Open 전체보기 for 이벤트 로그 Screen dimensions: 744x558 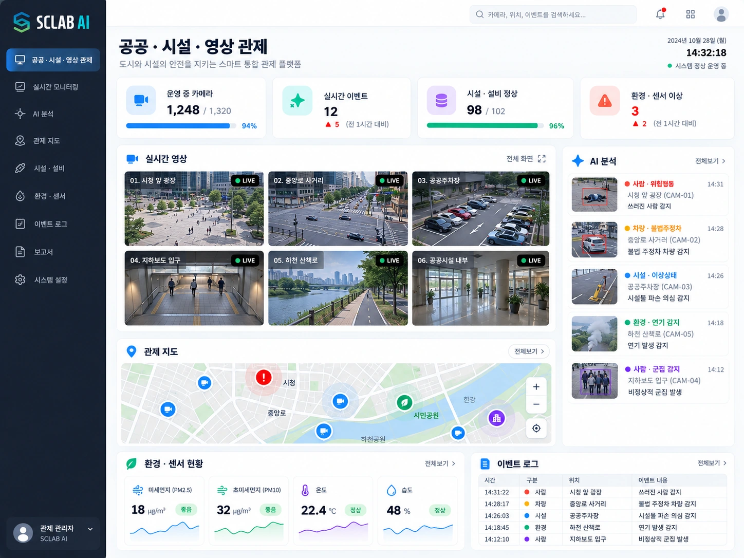(712, 463)
